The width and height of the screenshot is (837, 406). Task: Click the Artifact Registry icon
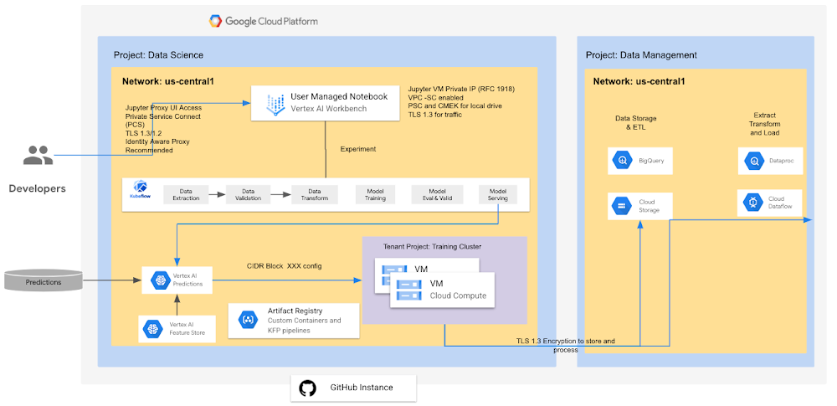(249, 320)
